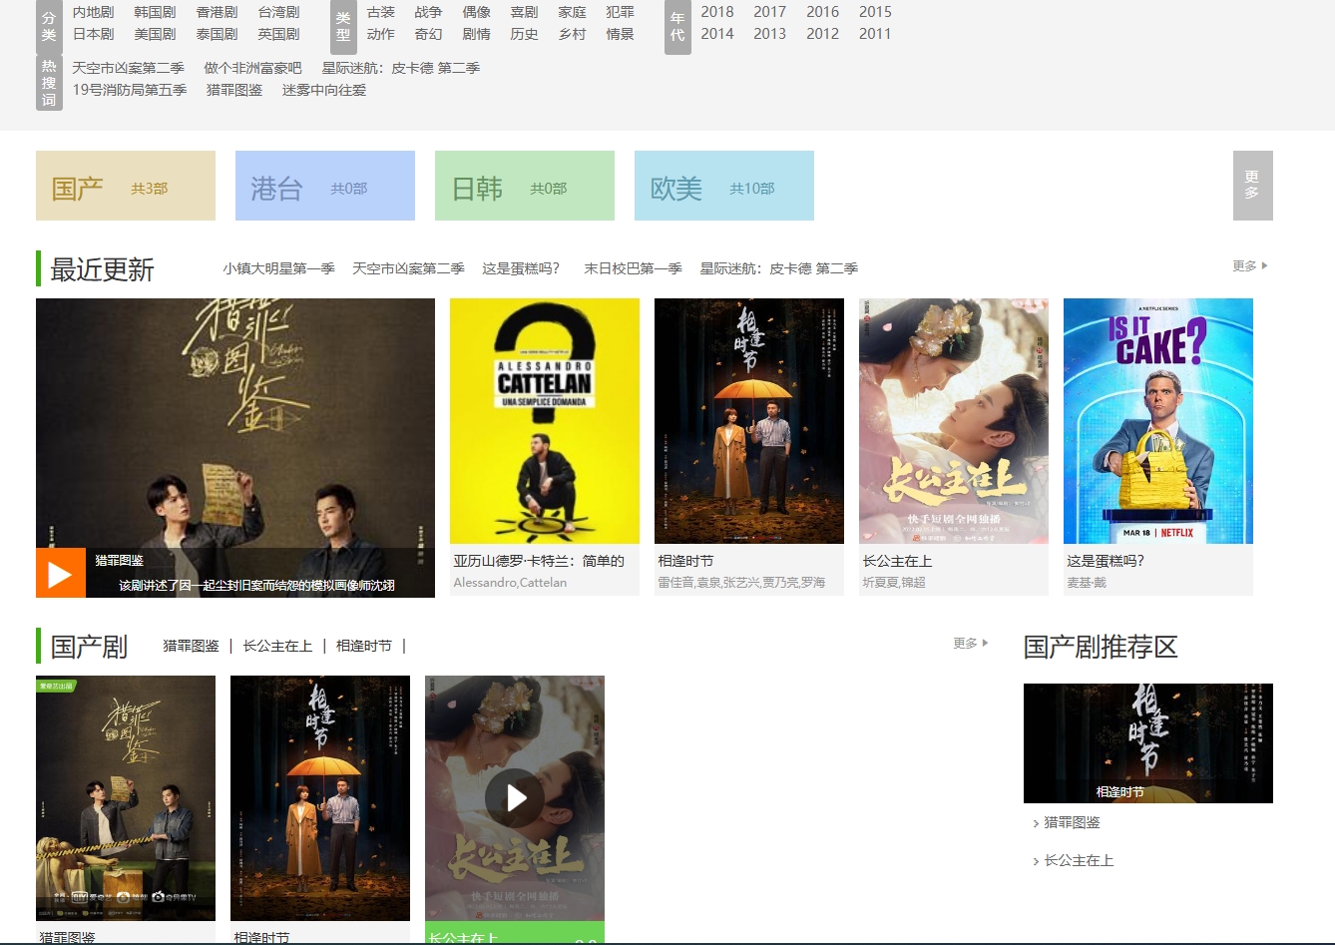
Task: Open 长公主在上 poster in 最近更新
Action: 954,421
